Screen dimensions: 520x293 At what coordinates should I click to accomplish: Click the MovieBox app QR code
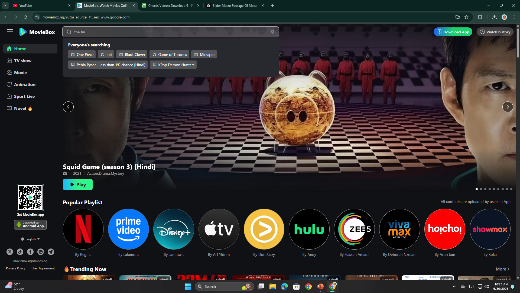[30, 198]
